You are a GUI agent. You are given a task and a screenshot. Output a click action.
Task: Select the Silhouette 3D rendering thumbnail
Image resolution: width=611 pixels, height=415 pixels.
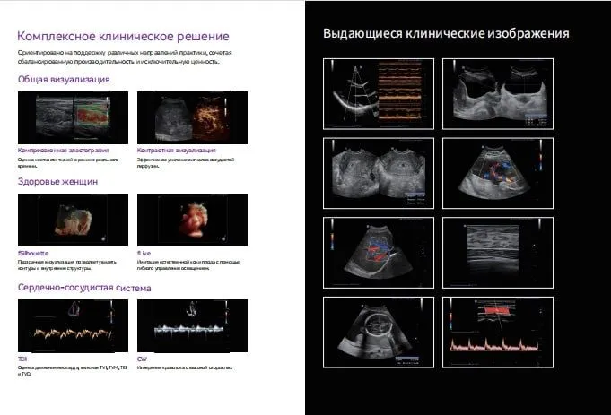click(x=73, y=220)
